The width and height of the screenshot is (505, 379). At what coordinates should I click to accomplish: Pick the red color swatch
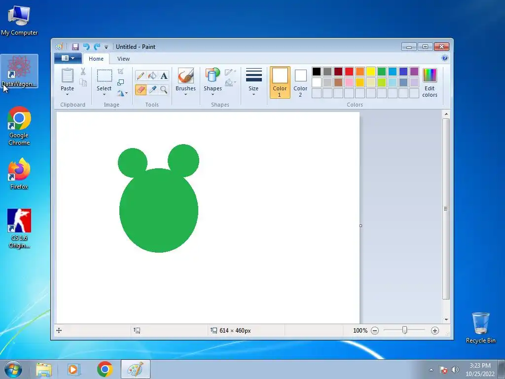point(349,72)
